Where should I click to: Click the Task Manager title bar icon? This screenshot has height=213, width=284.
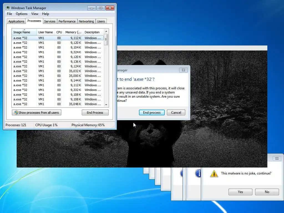(8, 8)
